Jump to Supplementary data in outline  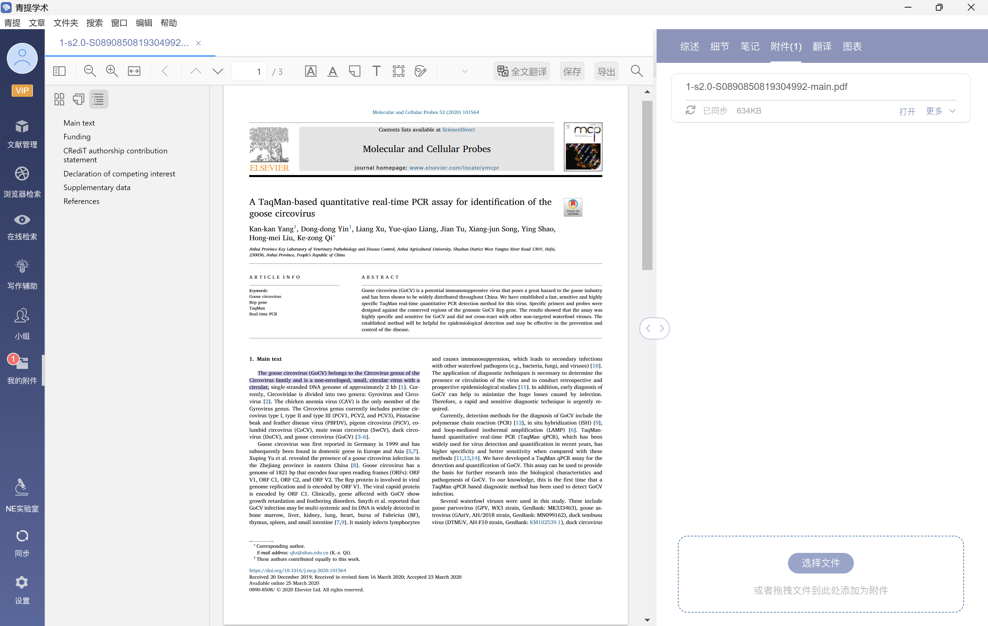97,187
